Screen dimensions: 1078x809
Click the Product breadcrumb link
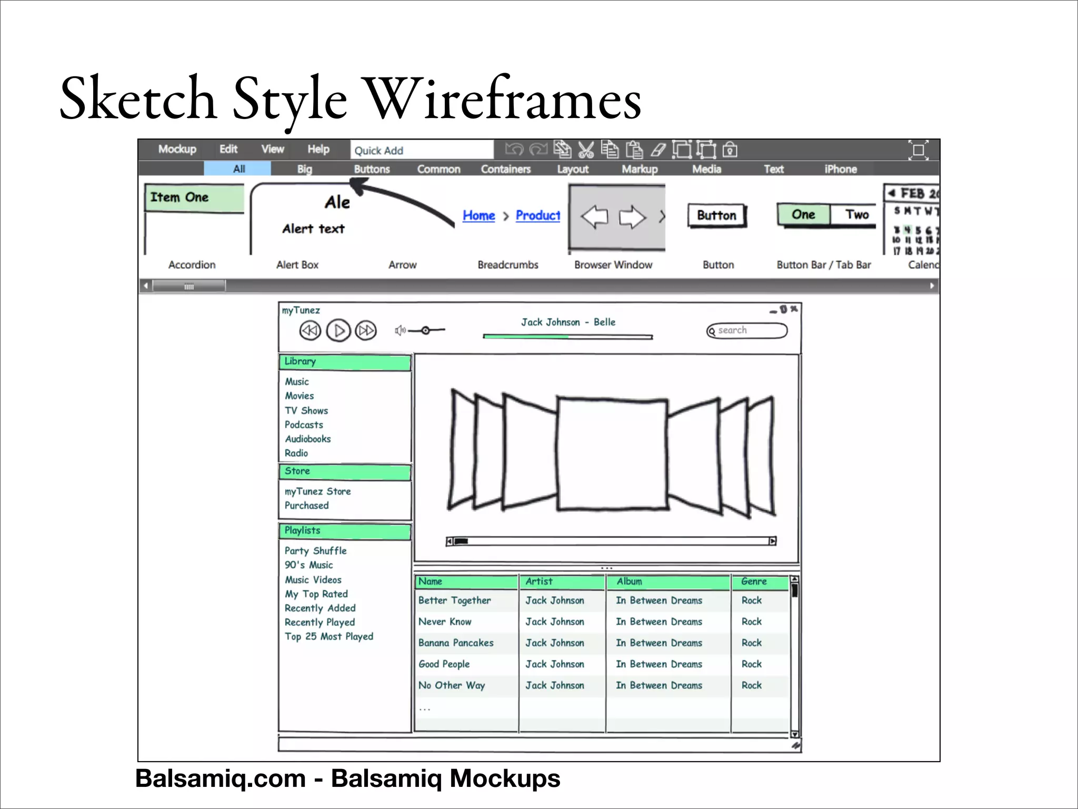[x=538, y=215]
